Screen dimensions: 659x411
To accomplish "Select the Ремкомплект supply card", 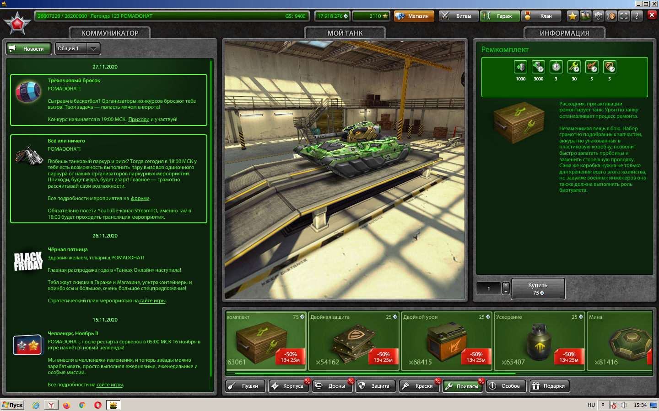I will [x=265, y=341].
